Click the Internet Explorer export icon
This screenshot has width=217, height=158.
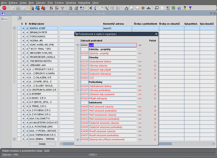179,8
